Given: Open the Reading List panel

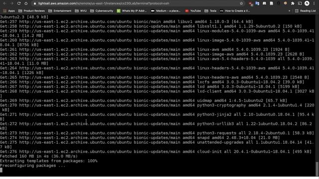Looking at the screenshot, I should click(306, 11).
